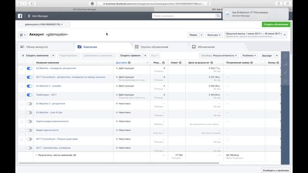
Task: Tick the checkbox for Тимбилдинг - 2017 row
Action: pyautogui.click(x=21, y=95)
